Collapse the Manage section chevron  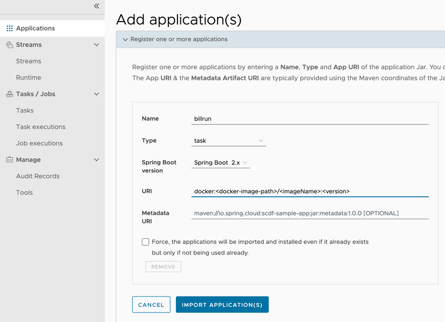(x=96, y=160)
